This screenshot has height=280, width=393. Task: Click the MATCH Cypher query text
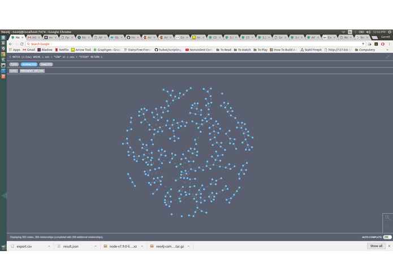pyautogui.click(x=58, y=57)
